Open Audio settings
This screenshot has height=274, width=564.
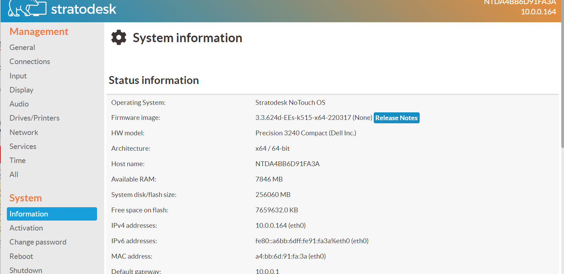click(x=19, y=104)
